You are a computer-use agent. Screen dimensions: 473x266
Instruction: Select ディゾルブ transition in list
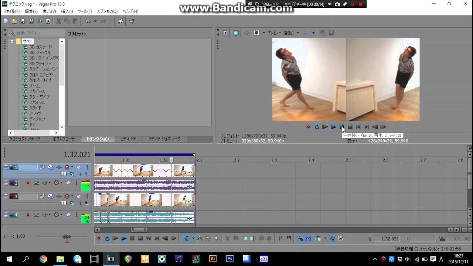pyautogui.click(x=37, y=119)
